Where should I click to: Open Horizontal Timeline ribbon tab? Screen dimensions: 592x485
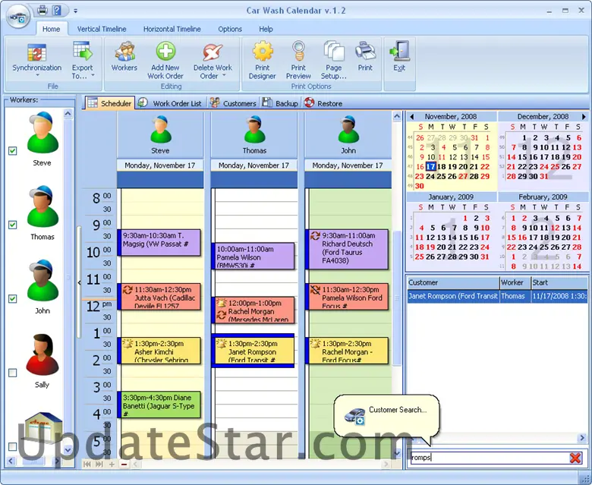pyautogui.click(x=172, y=29)
